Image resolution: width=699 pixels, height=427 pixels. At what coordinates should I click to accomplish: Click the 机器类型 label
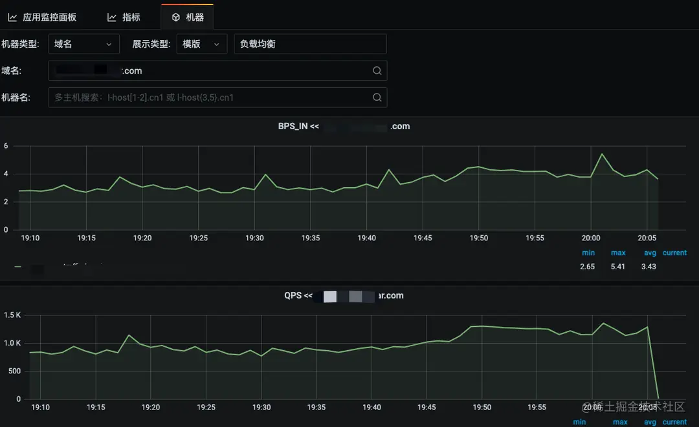pyautogui.click(x=20, y=44)
